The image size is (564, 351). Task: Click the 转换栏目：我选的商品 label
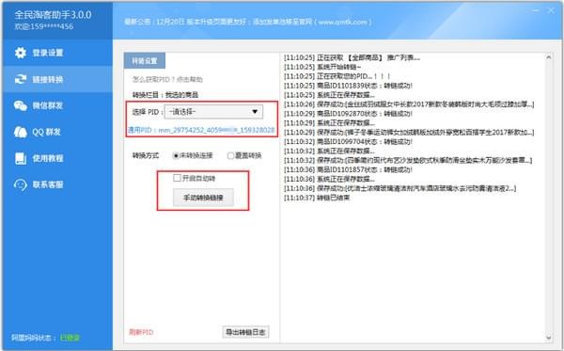165,95
